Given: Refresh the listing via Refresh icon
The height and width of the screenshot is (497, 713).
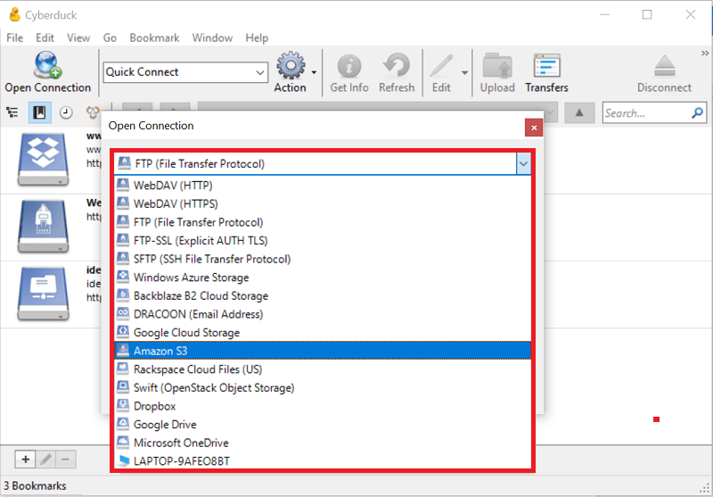Looking at the screenshot, I should point(397,66).
